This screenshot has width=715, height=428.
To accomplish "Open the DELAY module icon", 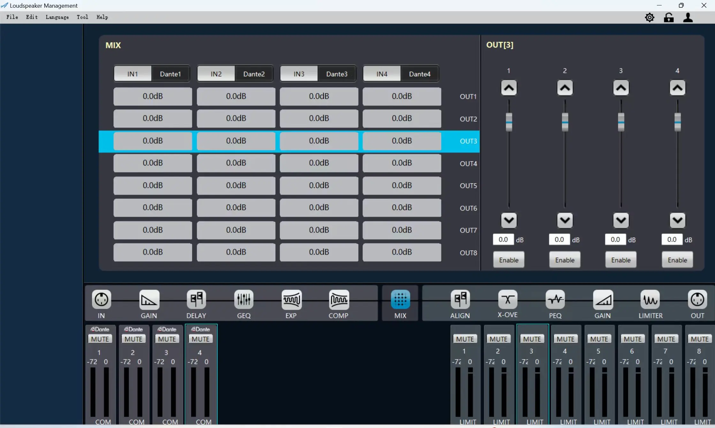I will (196, 300).
